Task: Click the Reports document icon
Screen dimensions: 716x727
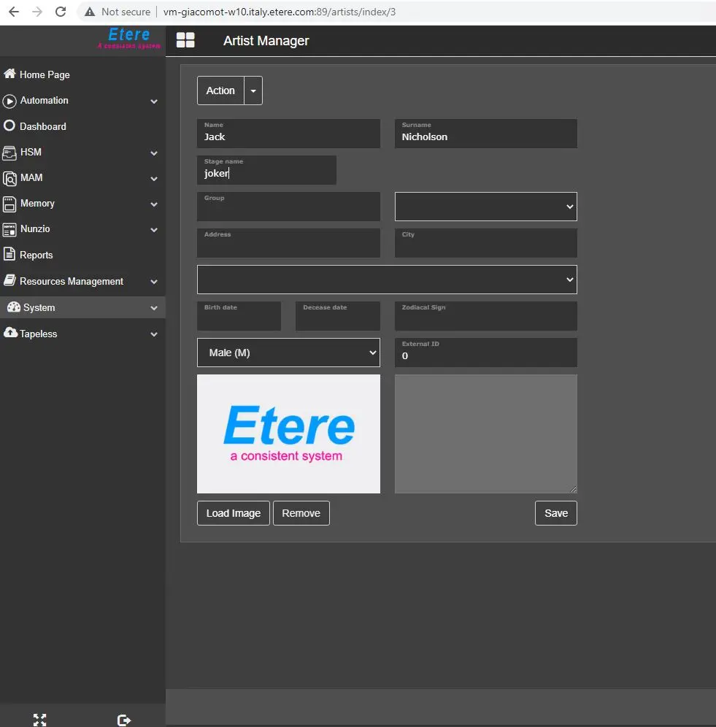Action: click(9, 255)
